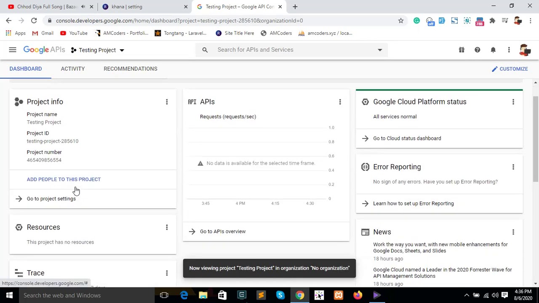Screen dimensions: 539x303
Task: Click the account avatar in console header
Action: (525, 50)
